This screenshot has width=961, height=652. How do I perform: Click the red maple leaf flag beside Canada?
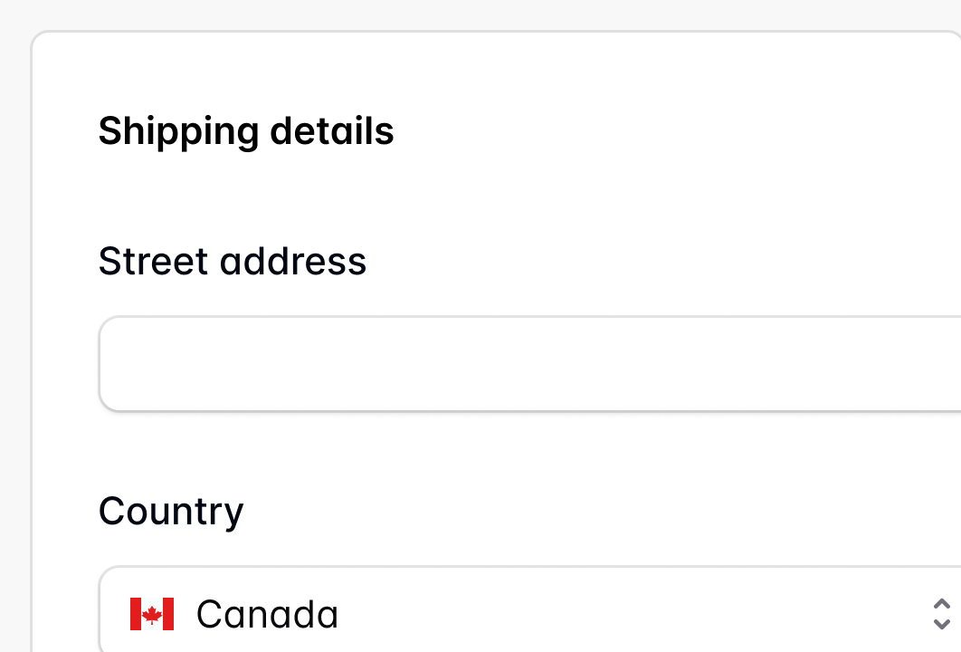pos(151,614)
